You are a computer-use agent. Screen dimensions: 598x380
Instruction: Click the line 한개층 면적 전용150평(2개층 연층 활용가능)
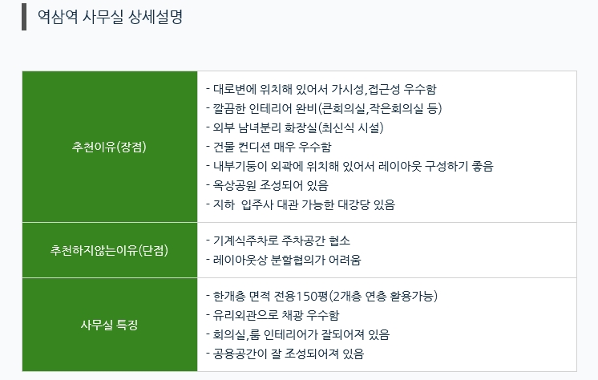point(322,296)
